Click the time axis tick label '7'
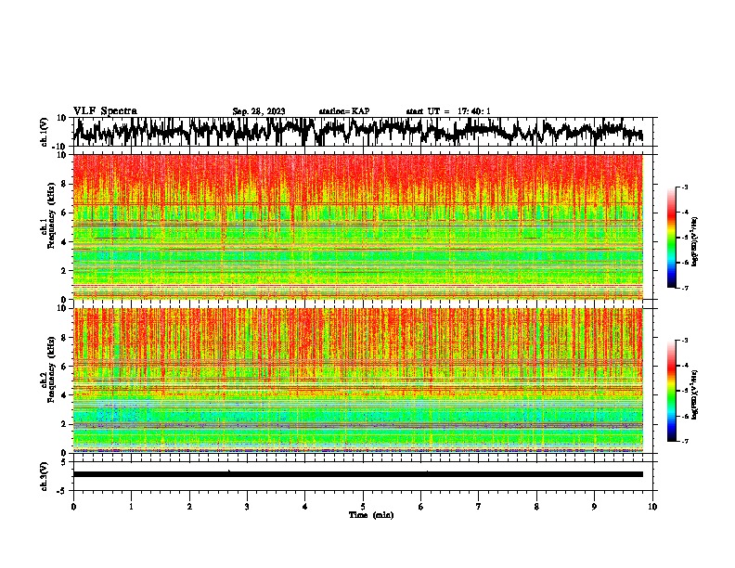The width and height of the screenshot is (735, 568). [x=478, y=507]
